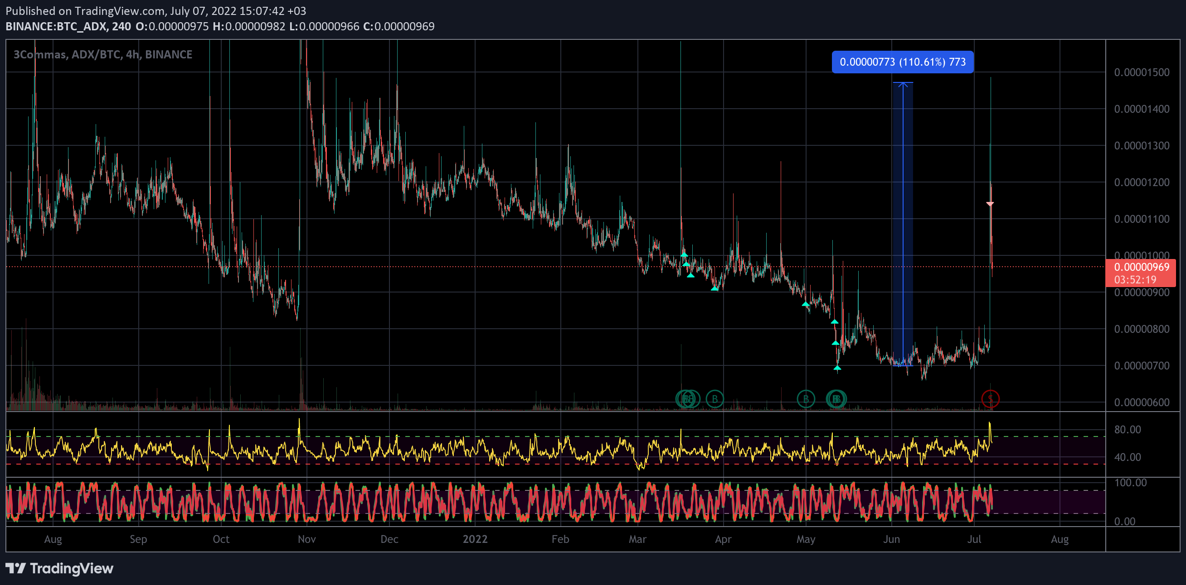The width and height of the screenshot is (1186, 585).
Task: Click the close value C:0.00000969
Action: coord(399,26)
